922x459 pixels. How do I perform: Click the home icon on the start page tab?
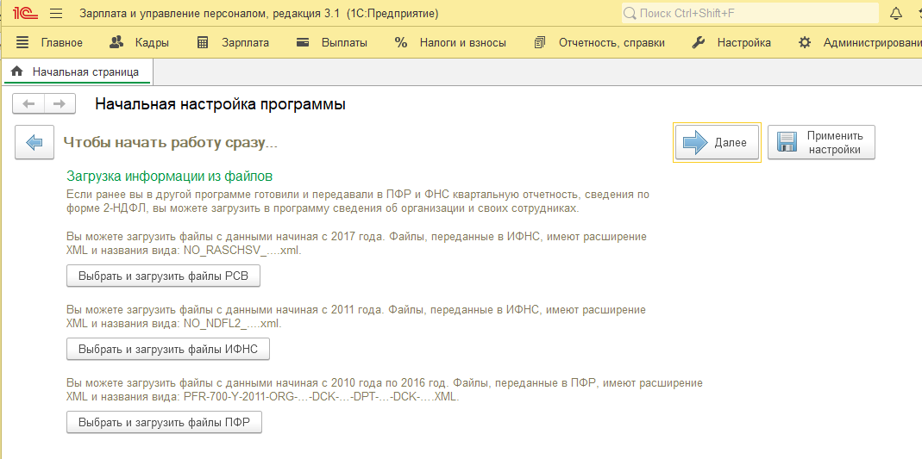click(x=16, y=72)
